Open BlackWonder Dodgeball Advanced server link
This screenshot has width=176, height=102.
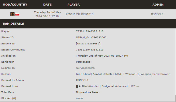click(107, 86)
